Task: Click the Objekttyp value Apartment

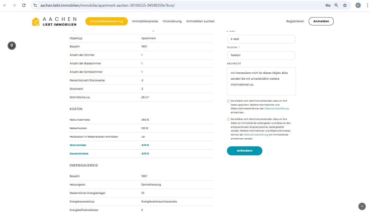Action: coord(149,38)
